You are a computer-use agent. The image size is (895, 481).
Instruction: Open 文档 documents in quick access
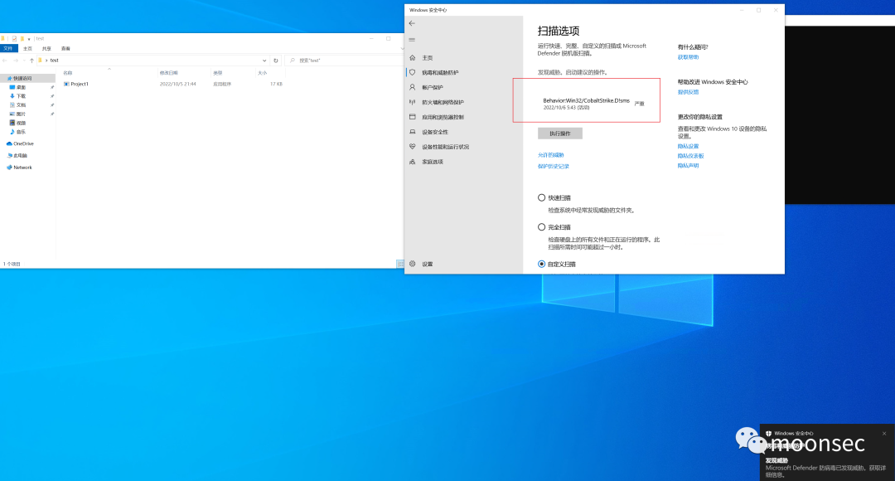point(21,105)
